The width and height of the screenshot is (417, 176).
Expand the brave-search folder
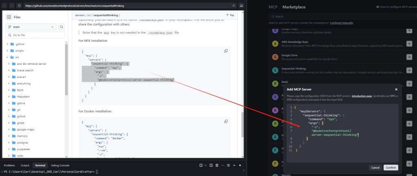pos(9,71)
